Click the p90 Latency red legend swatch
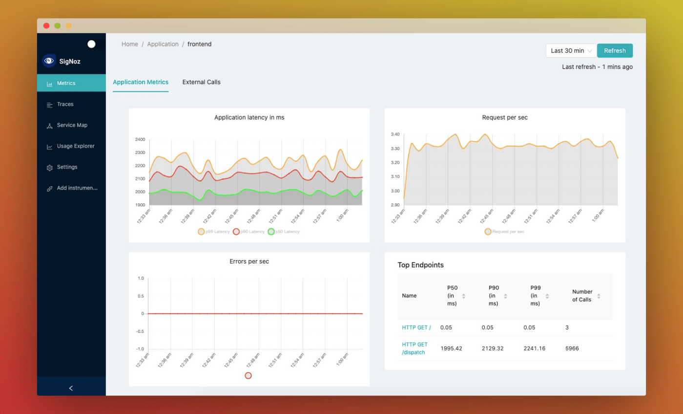 [x=236, y=232]
